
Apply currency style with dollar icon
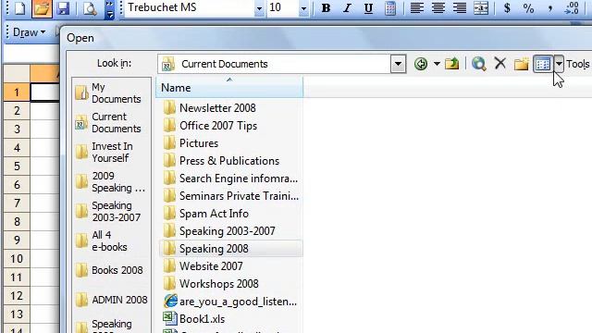tap(507, 8)
